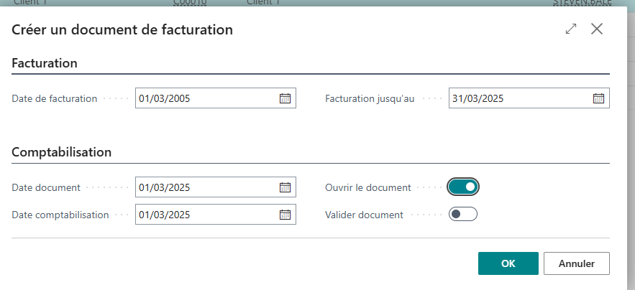Click the 'Valider document' text label
The height and width of the screenshot is (290, 635).
pos(364,215)
